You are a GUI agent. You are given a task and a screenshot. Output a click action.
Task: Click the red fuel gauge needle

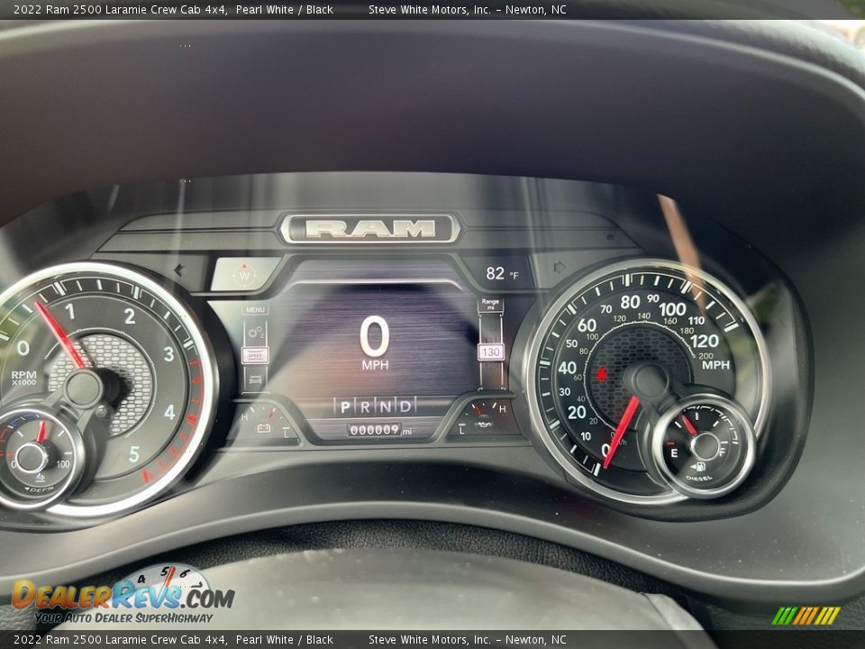pyautogui.click(x=689, y=425)
